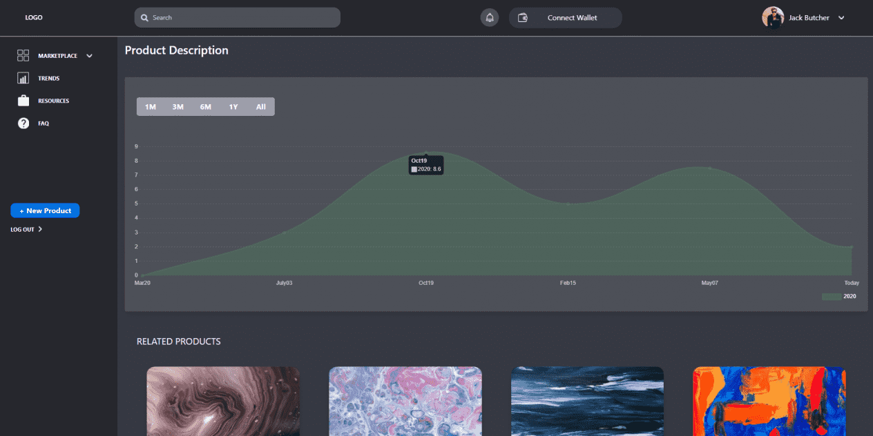Click the Resources briefcase icon
Screen dimensions: 873x436
pos(23,101)
